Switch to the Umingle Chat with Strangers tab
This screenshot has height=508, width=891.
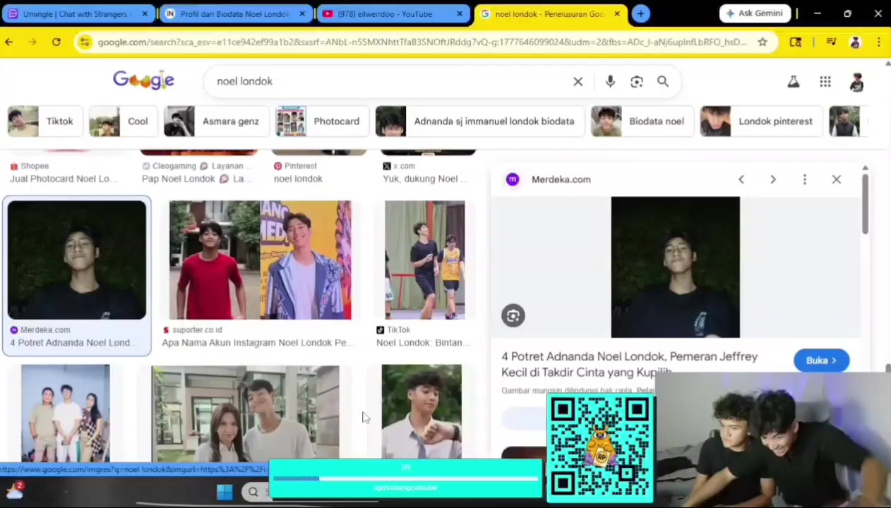click(76, 14)
